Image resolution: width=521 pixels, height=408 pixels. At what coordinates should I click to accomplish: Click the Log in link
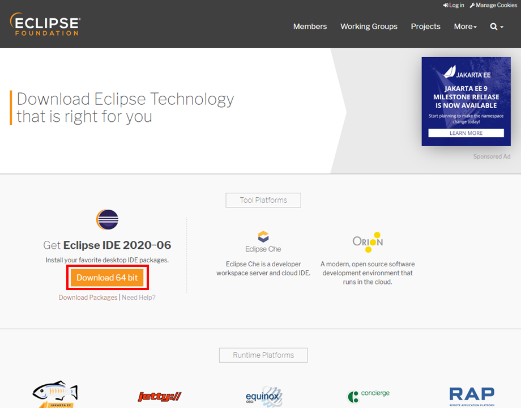coord(454,5)
